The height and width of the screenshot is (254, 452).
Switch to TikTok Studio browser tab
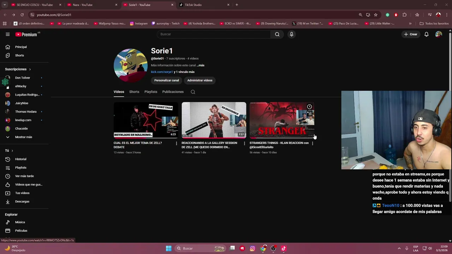click(205, 5)
